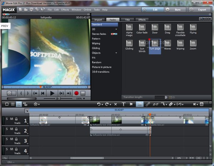Solo track 2 with the S button
Screen dimensions: 214x166
[x=7, y=129]
